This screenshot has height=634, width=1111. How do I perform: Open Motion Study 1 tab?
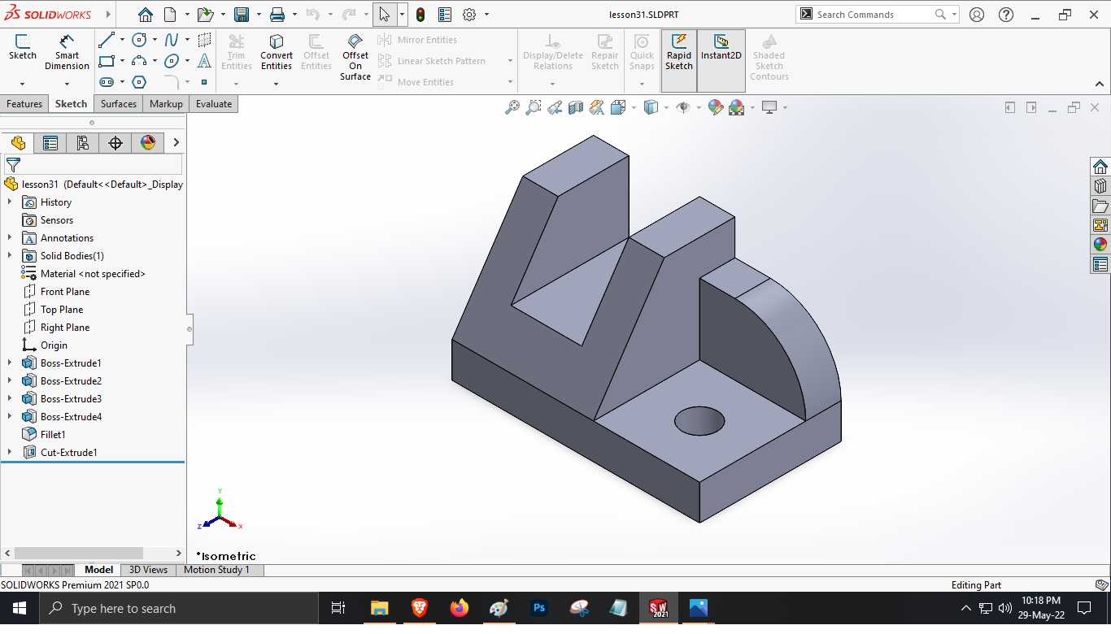point(216,570)
